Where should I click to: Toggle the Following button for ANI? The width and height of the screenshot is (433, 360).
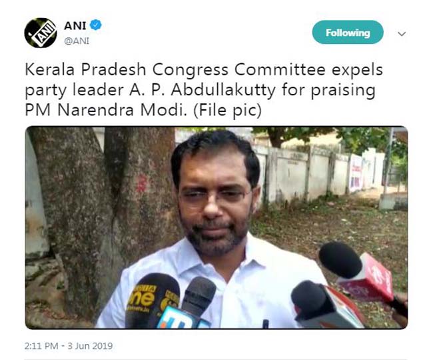point(348,32)
